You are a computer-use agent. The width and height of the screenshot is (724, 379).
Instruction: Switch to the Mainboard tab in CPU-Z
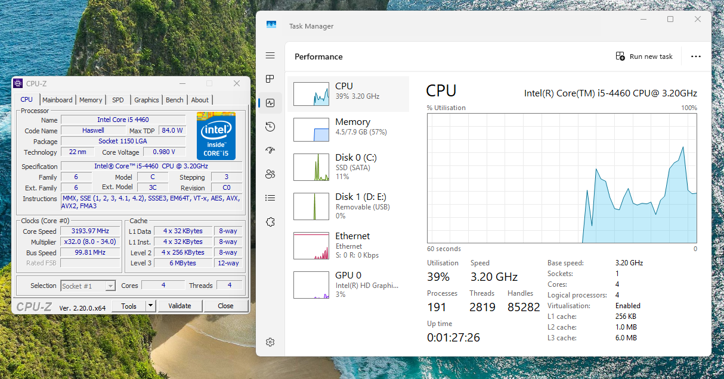click(x=57, y=100)
